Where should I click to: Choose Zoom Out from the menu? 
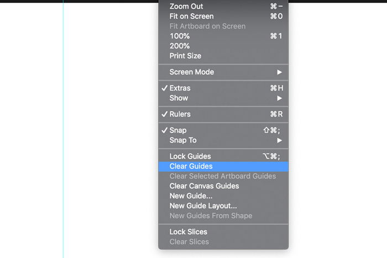(x=223, y=7)
